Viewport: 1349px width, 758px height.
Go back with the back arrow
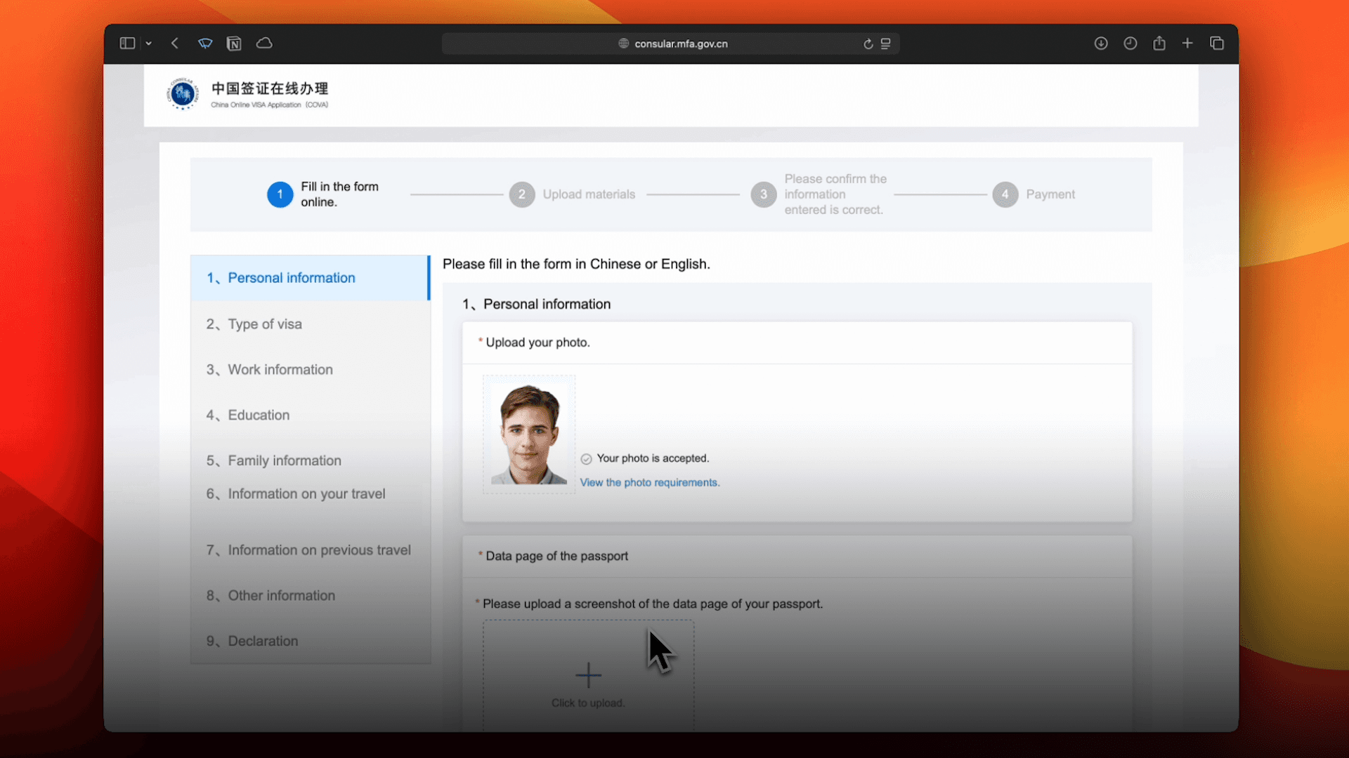tap(175, 44)
